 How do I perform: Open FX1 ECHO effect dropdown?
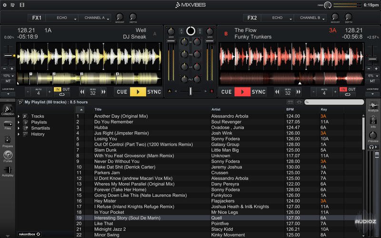(x=62, y=18)
